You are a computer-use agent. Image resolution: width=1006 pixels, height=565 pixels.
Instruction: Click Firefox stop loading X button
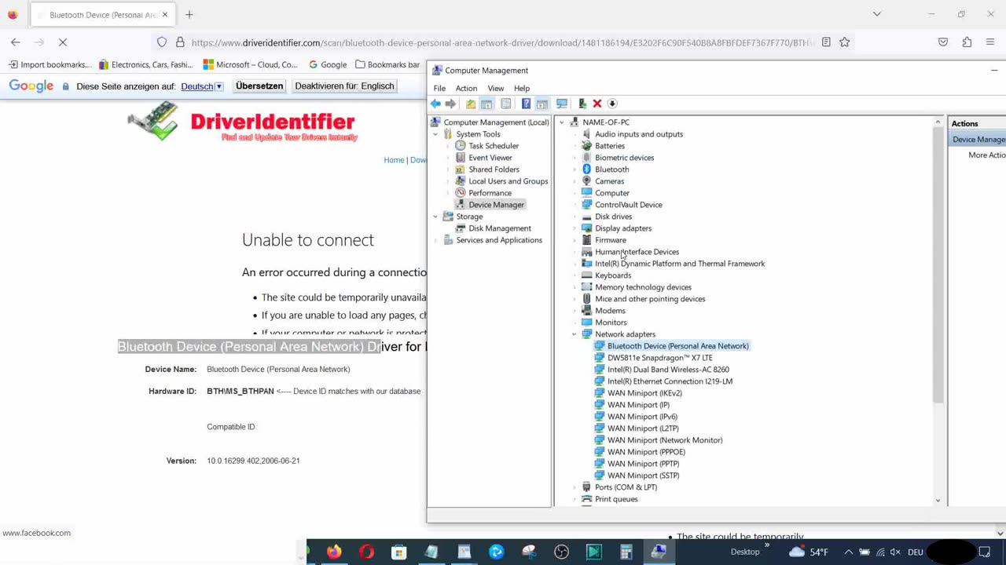[63, 42]
